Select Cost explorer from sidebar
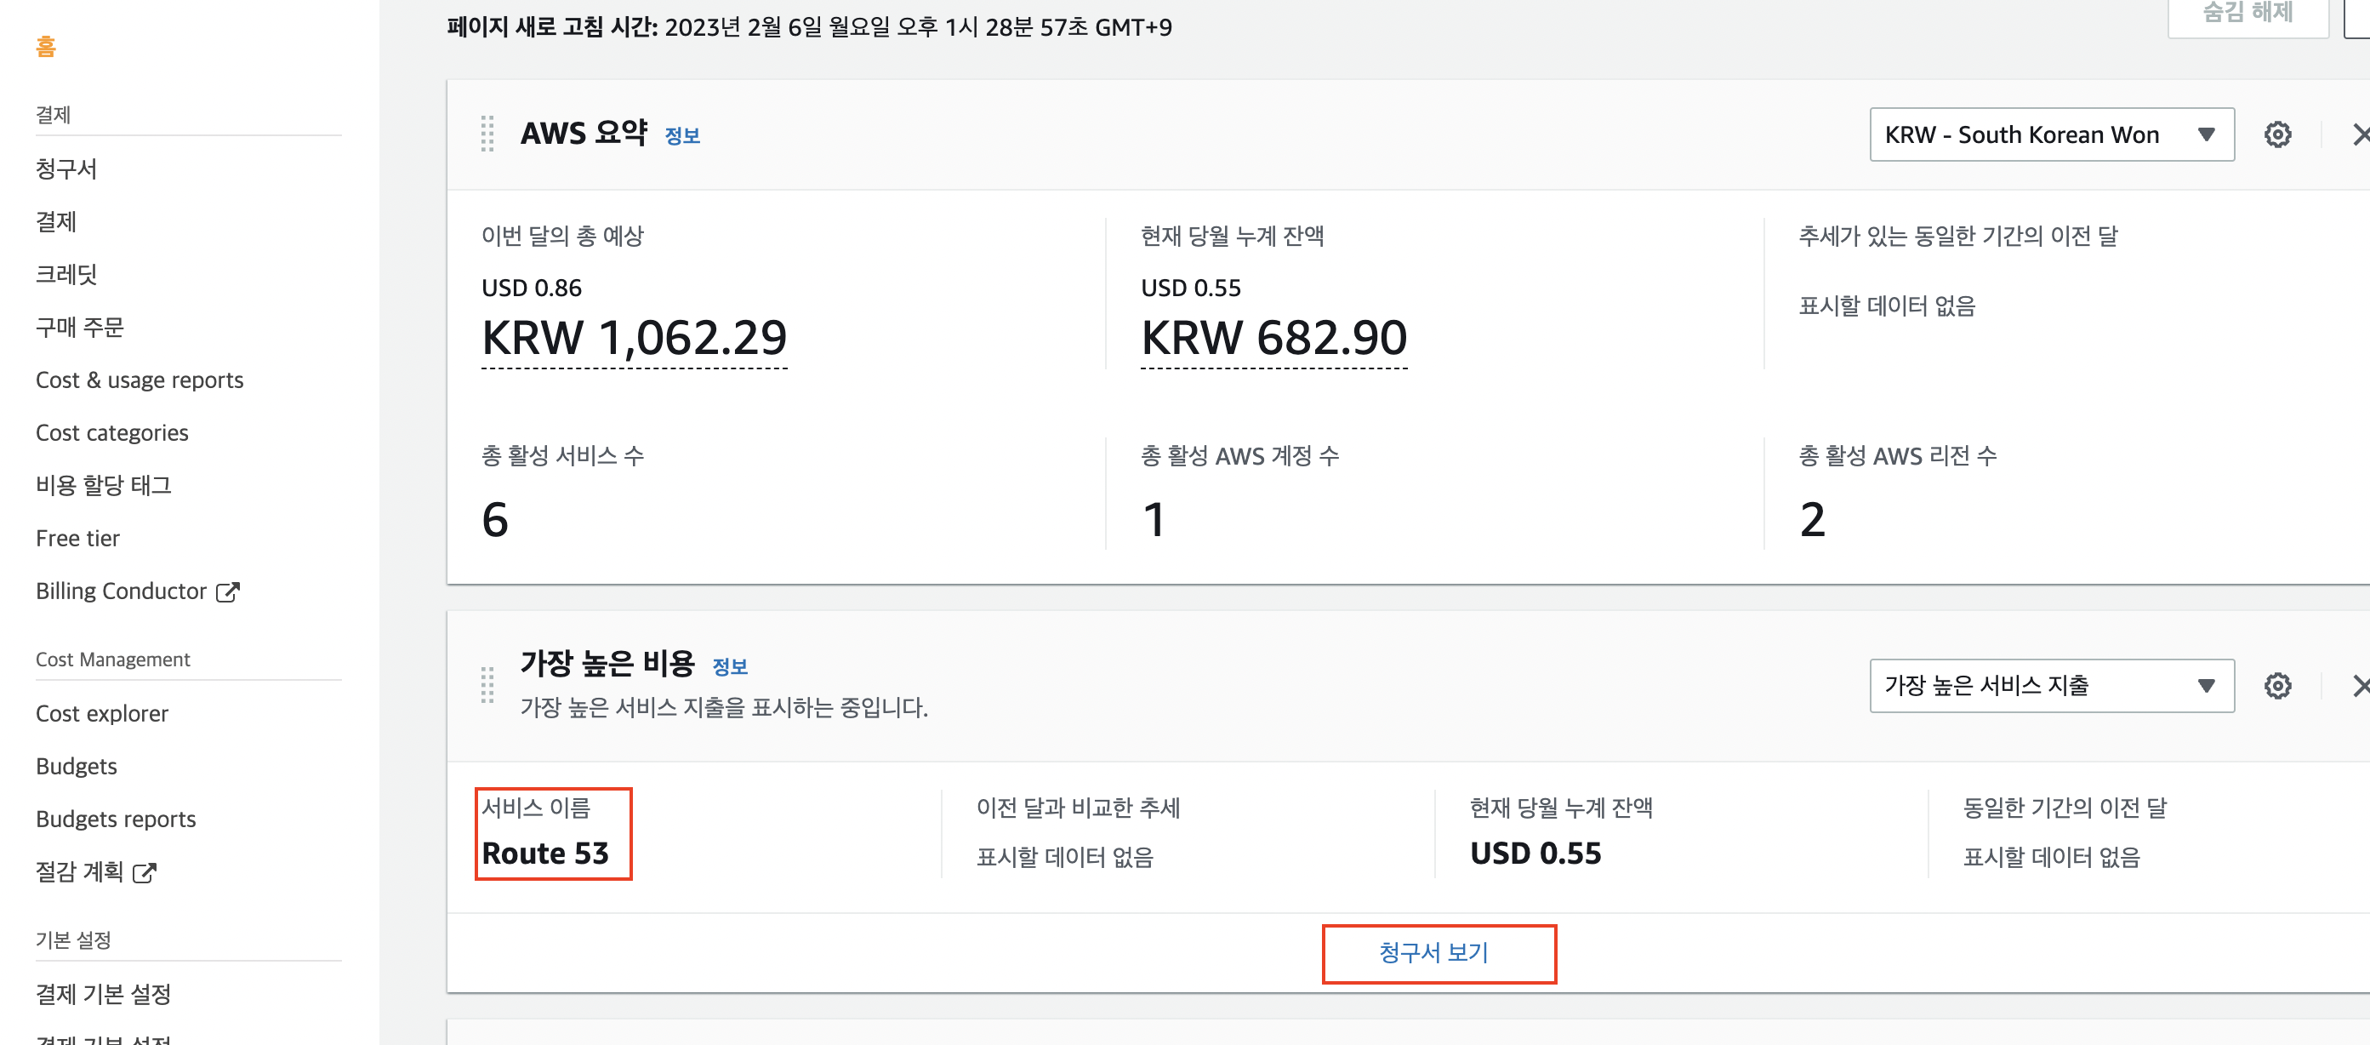 102,714
